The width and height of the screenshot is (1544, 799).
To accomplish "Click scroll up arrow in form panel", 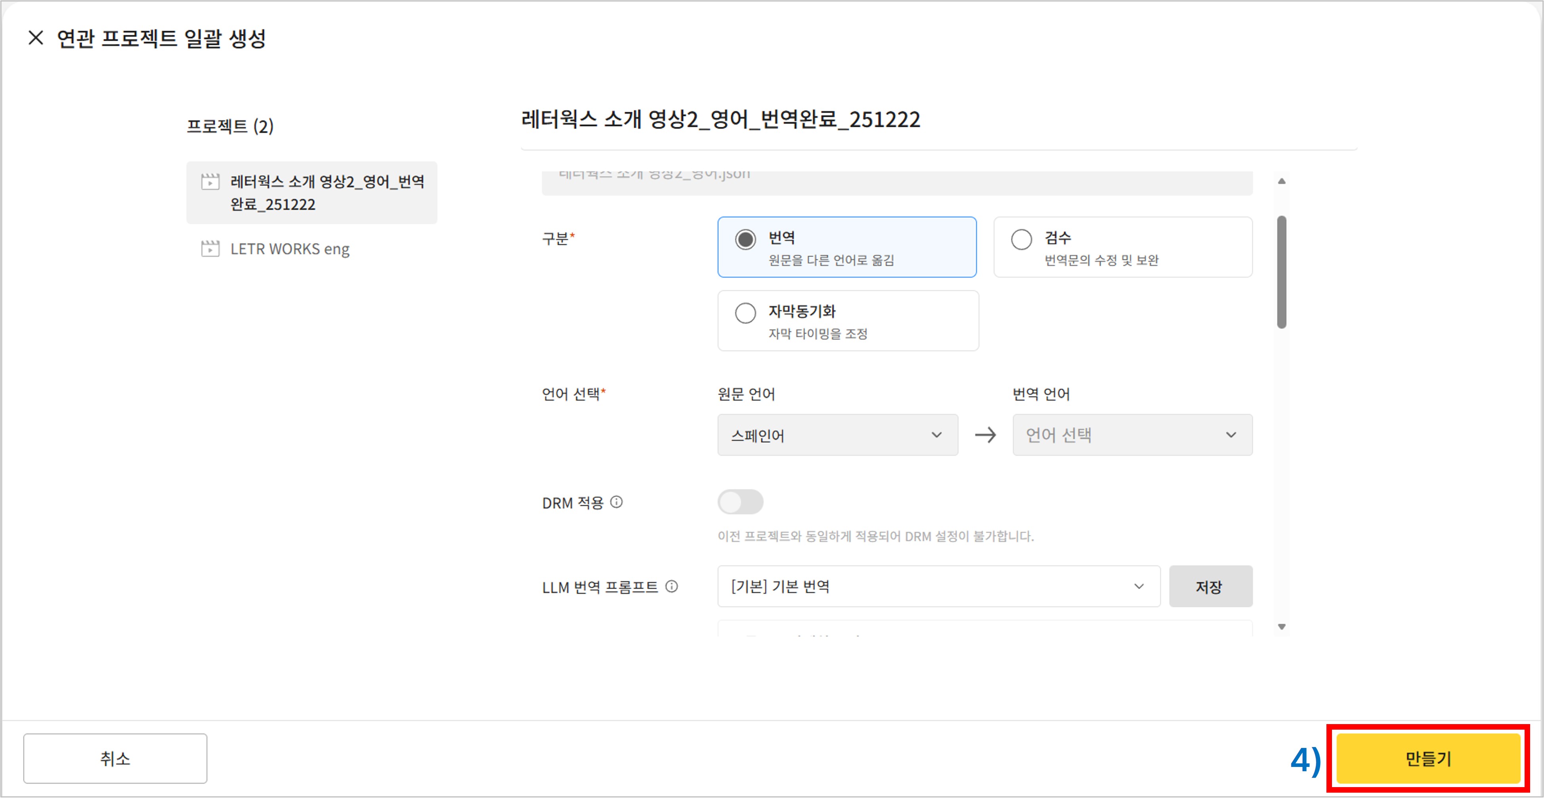I will pos(1282,181).
